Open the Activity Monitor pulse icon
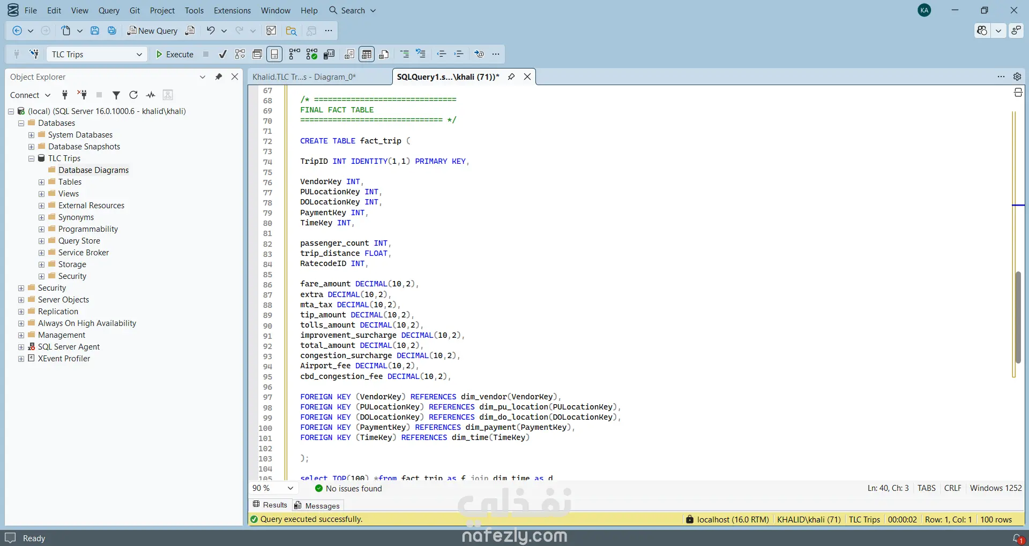Image resolution: width=1029 pixels, height=546 pixels. [x=151, y=95]
